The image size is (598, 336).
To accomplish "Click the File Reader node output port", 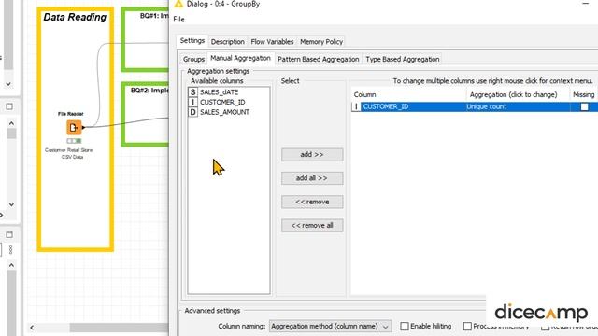I will click(83, 128).
